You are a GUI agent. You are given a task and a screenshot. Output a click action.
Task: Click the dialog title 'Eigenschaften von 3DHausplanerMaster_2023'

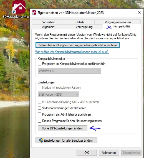[x=70, y=13]
